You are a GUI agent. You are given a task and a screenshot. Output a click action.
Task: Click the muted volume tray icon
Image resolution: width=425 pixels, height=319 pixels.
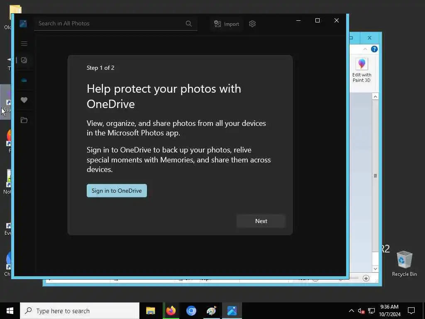pyautogui.click(x=361, y=311)
